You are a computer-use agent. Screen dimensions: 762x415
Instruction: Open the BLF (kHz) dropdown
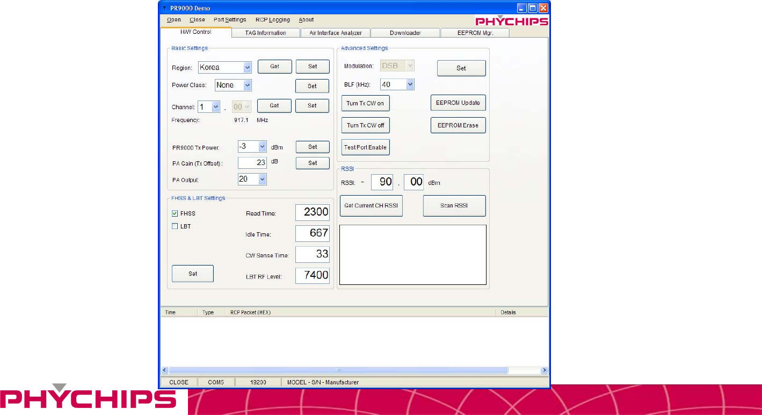click(x=410, y=84)
